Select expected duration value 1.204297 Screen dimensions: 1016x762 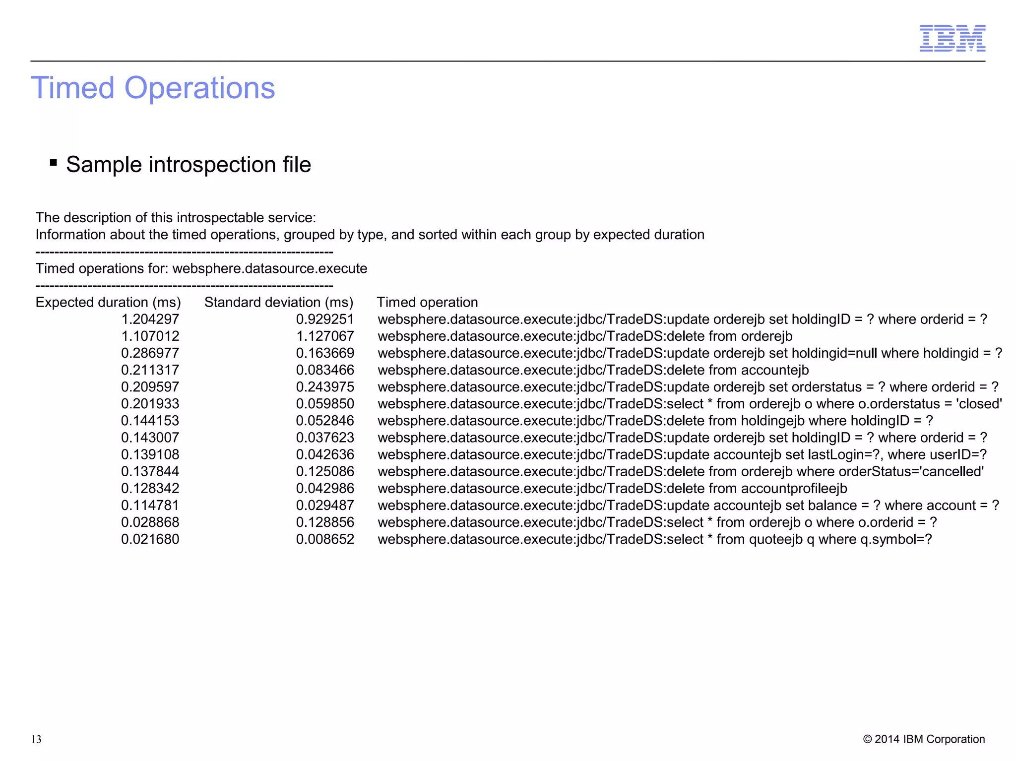[x=150, y=319]
